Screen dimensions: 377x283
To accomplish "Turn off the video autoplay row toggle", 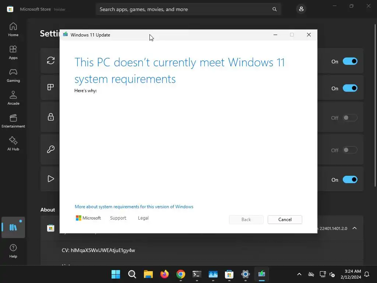I will pos(350,180).
